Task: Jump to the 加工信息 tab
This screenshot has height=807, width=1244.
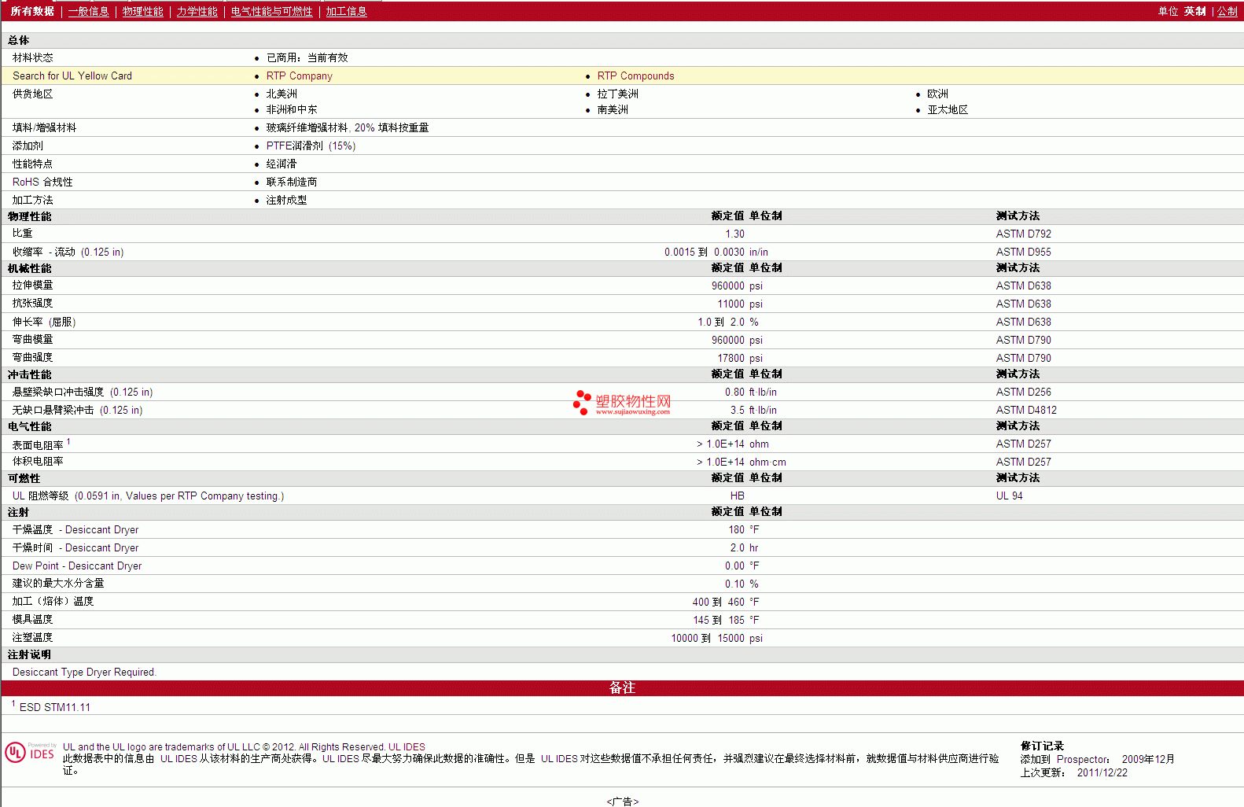Action: (346, 11)
